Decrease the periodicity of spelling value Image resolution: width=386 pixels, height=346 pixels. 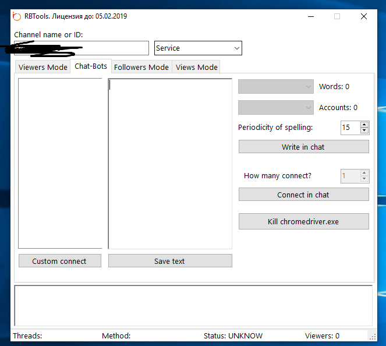pos(364,130)
